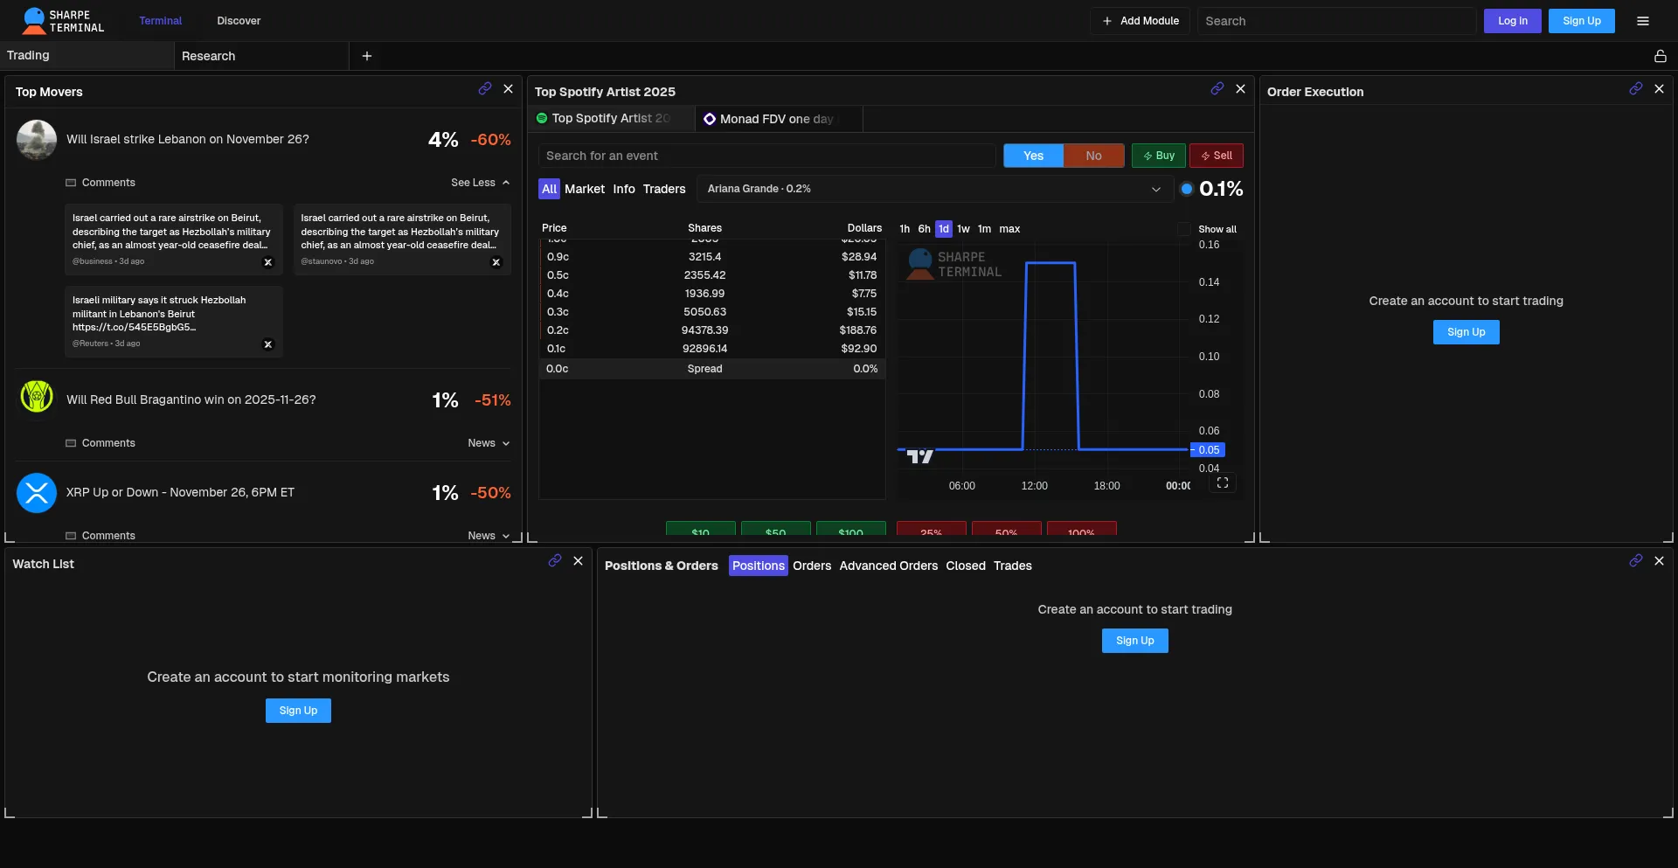This screenshot has width=1678, height=868.
Task: Click the blue Ariana Grande series color dot
Action: (x=1186, y=189)
